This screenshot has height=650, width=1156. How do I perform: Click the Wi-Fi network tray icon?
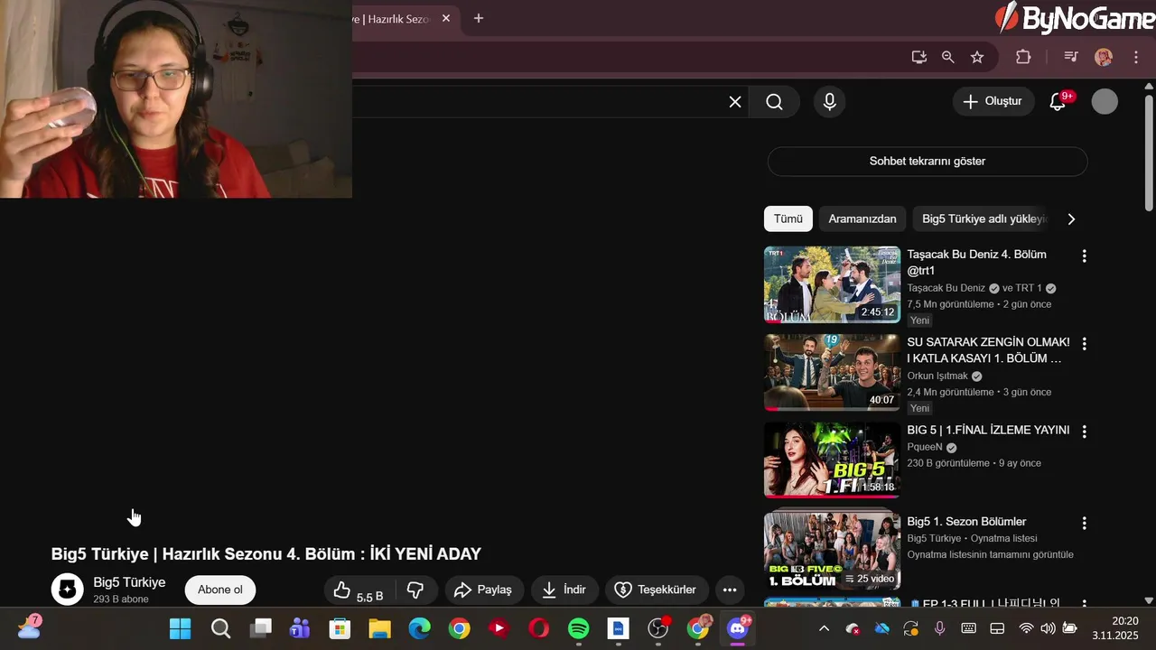coord(1026,628)
